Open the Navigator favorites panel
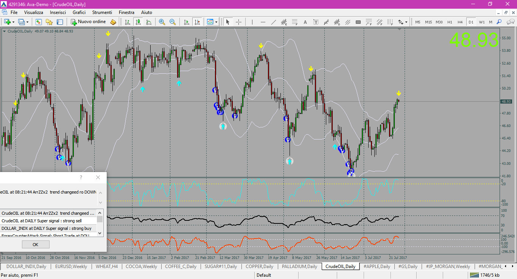The height and width of the screenshot is (279, 517). 49,22
